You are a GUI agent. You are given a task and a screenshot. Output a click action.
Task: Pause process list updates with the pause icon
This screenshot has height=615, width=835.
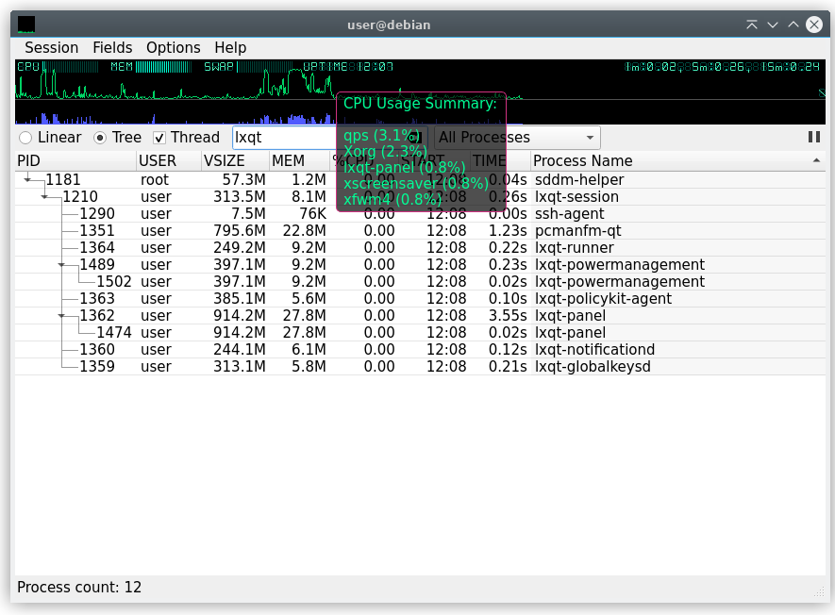tap(813, 137)
